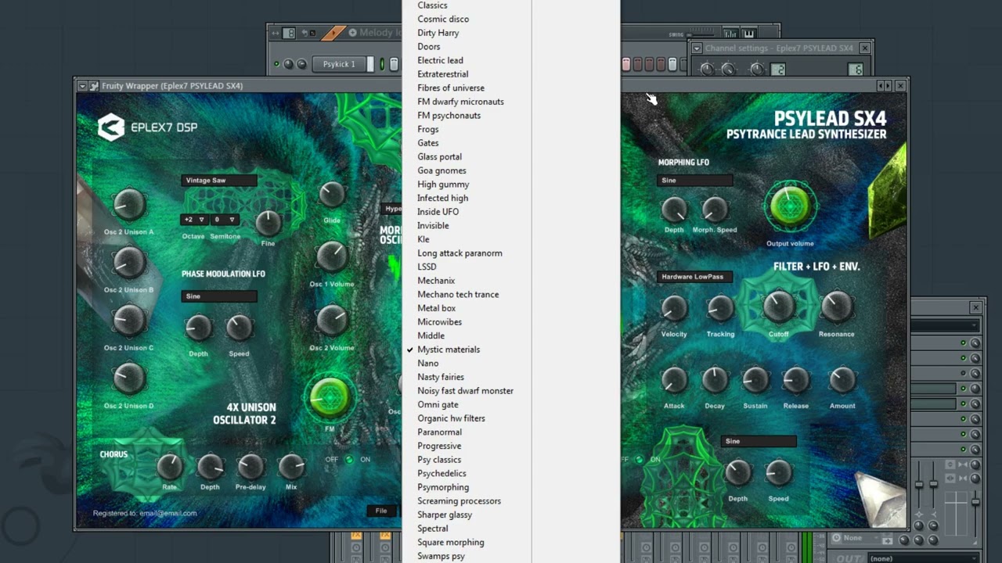Viewport: 1002px width, 563px height.
Task: Click the filter Velocity knob
Action: coord(674,308)
